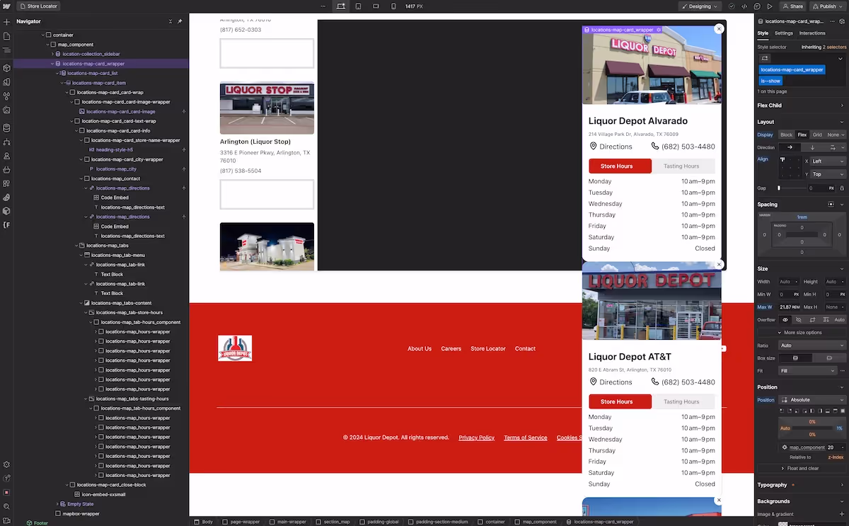Expand the Flex Child section
This screenshot has height=526, width=849.
tap(842, 105)
